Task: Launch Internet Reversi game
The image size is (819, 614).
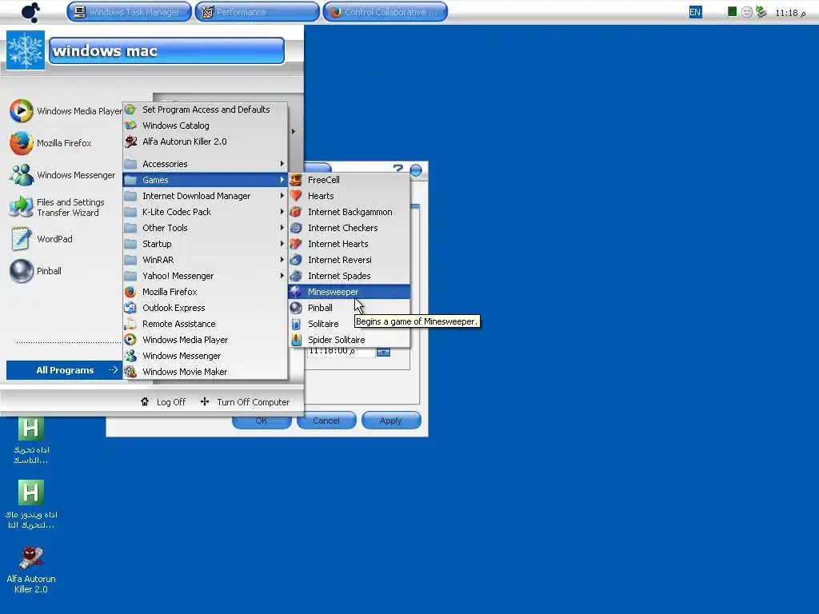Action: [x=349, y=260]
